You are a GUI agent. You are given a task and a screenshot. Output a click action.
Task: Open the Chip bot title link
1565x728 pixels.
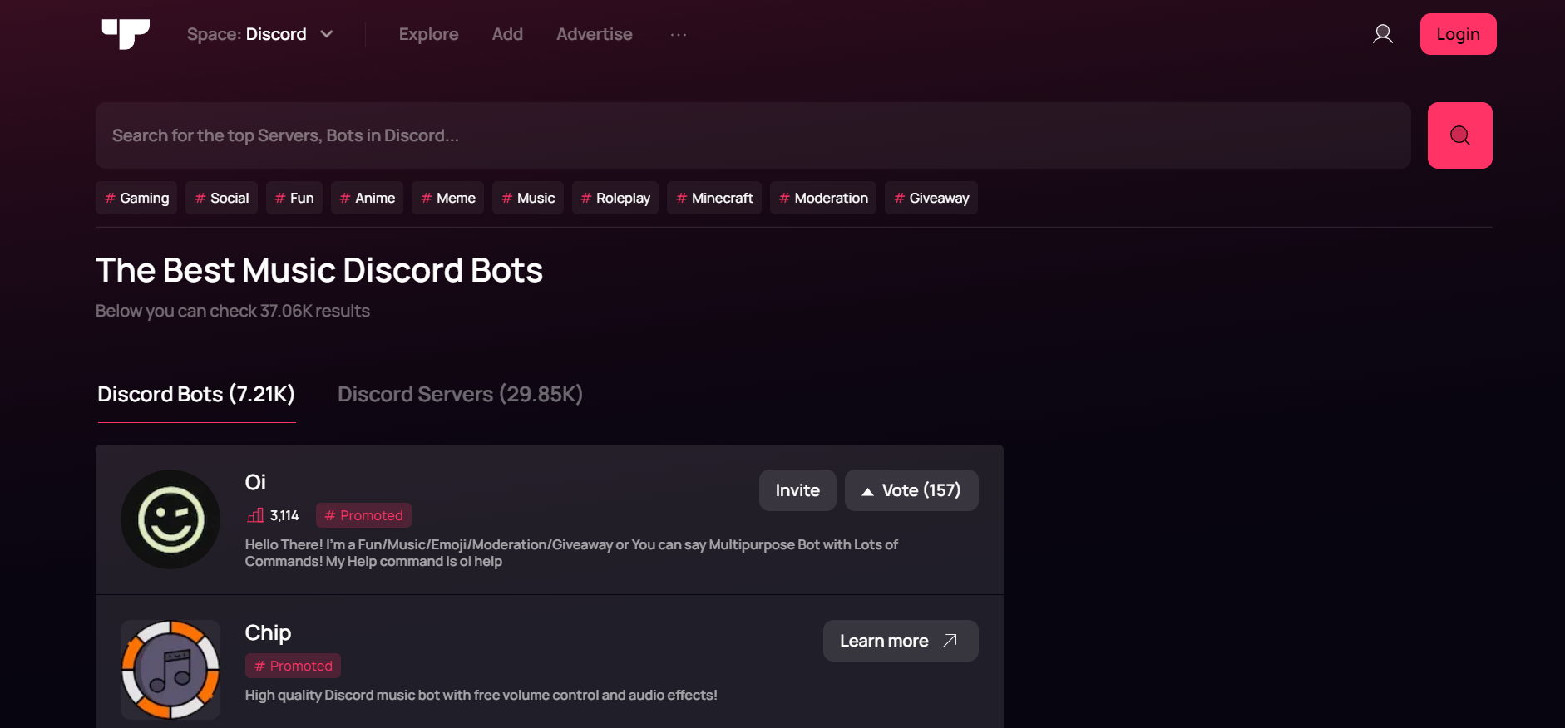click(x=268, y=632)
